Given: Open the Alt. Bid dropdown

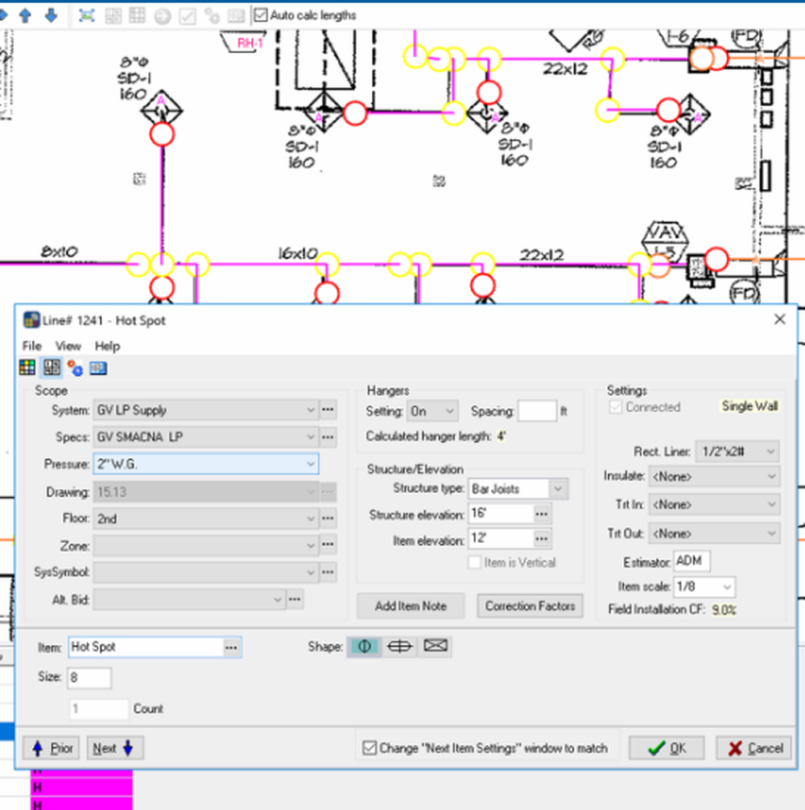Looking at the screenshot, I should pos(189,600).
